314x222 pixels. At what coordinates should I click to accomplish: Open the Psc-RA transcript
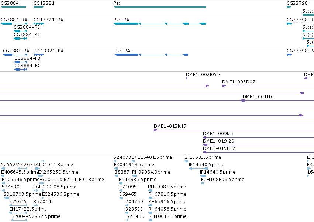[160, 24]
